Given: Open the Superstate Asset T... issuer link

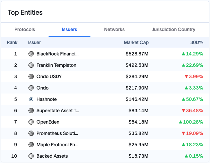Looking at the screenshot, I should [x=58, y=111].
